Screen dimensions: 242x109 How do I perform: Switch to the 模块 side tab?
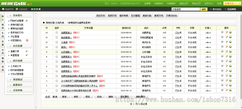[3, 26]
